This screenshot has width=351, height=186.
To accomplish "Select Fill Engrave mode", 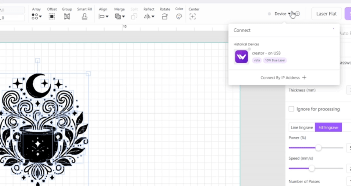I will coord(328,128).
